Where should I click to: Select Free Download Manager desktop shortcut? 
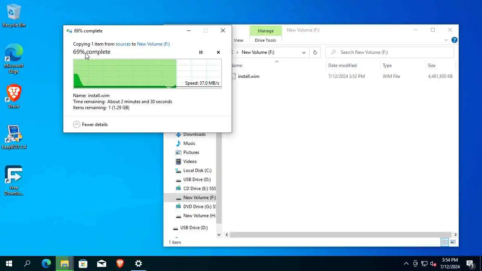[14, 180]
